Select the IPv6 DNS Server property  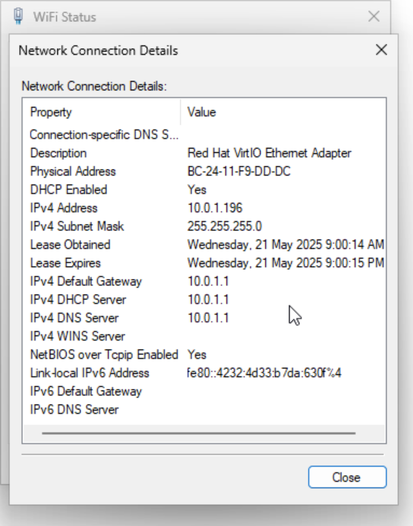(74, 410)
